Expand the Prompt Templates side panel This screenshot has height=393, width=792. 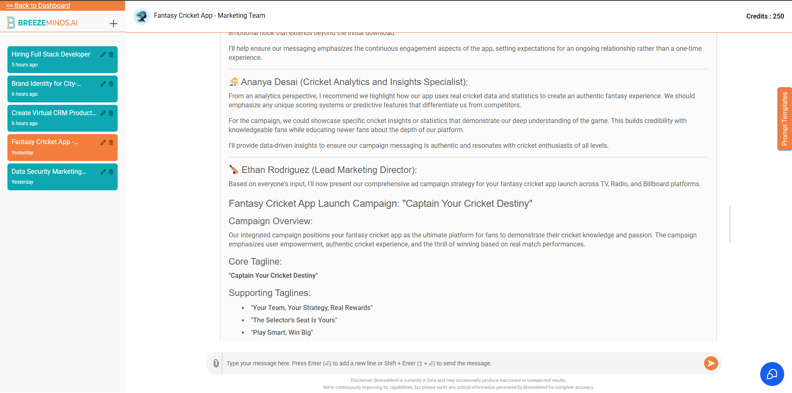click(x=785, y=119)
